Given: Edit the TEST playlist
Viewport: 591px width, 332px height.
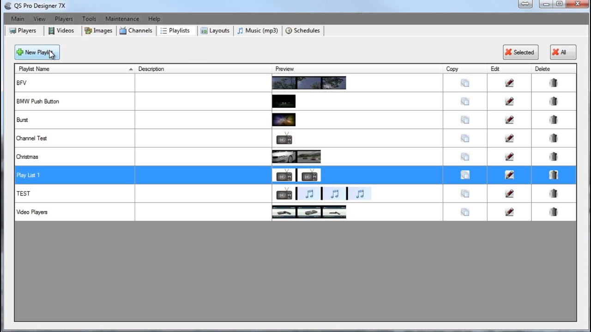Looking at the screenshot, I should click(x=509, y=194).
